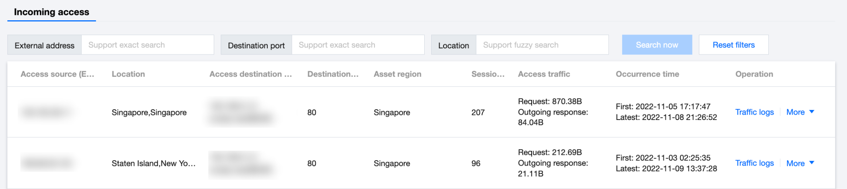
Task: Click the Occurrence time column header
Action: point(647,74)
